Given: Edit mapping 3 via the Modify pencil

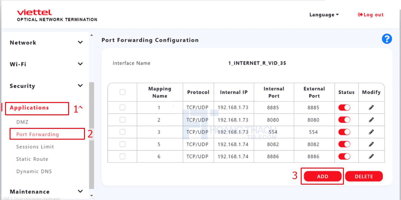Looking at the screenshot, I should pos(371,132).
